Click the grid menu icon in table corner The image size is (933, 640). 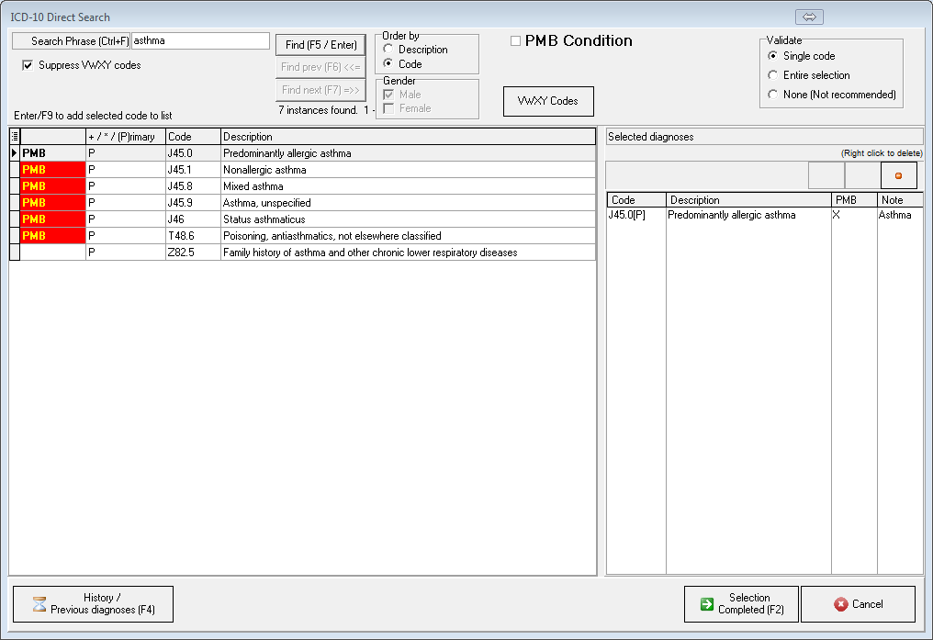coord(15,137)
